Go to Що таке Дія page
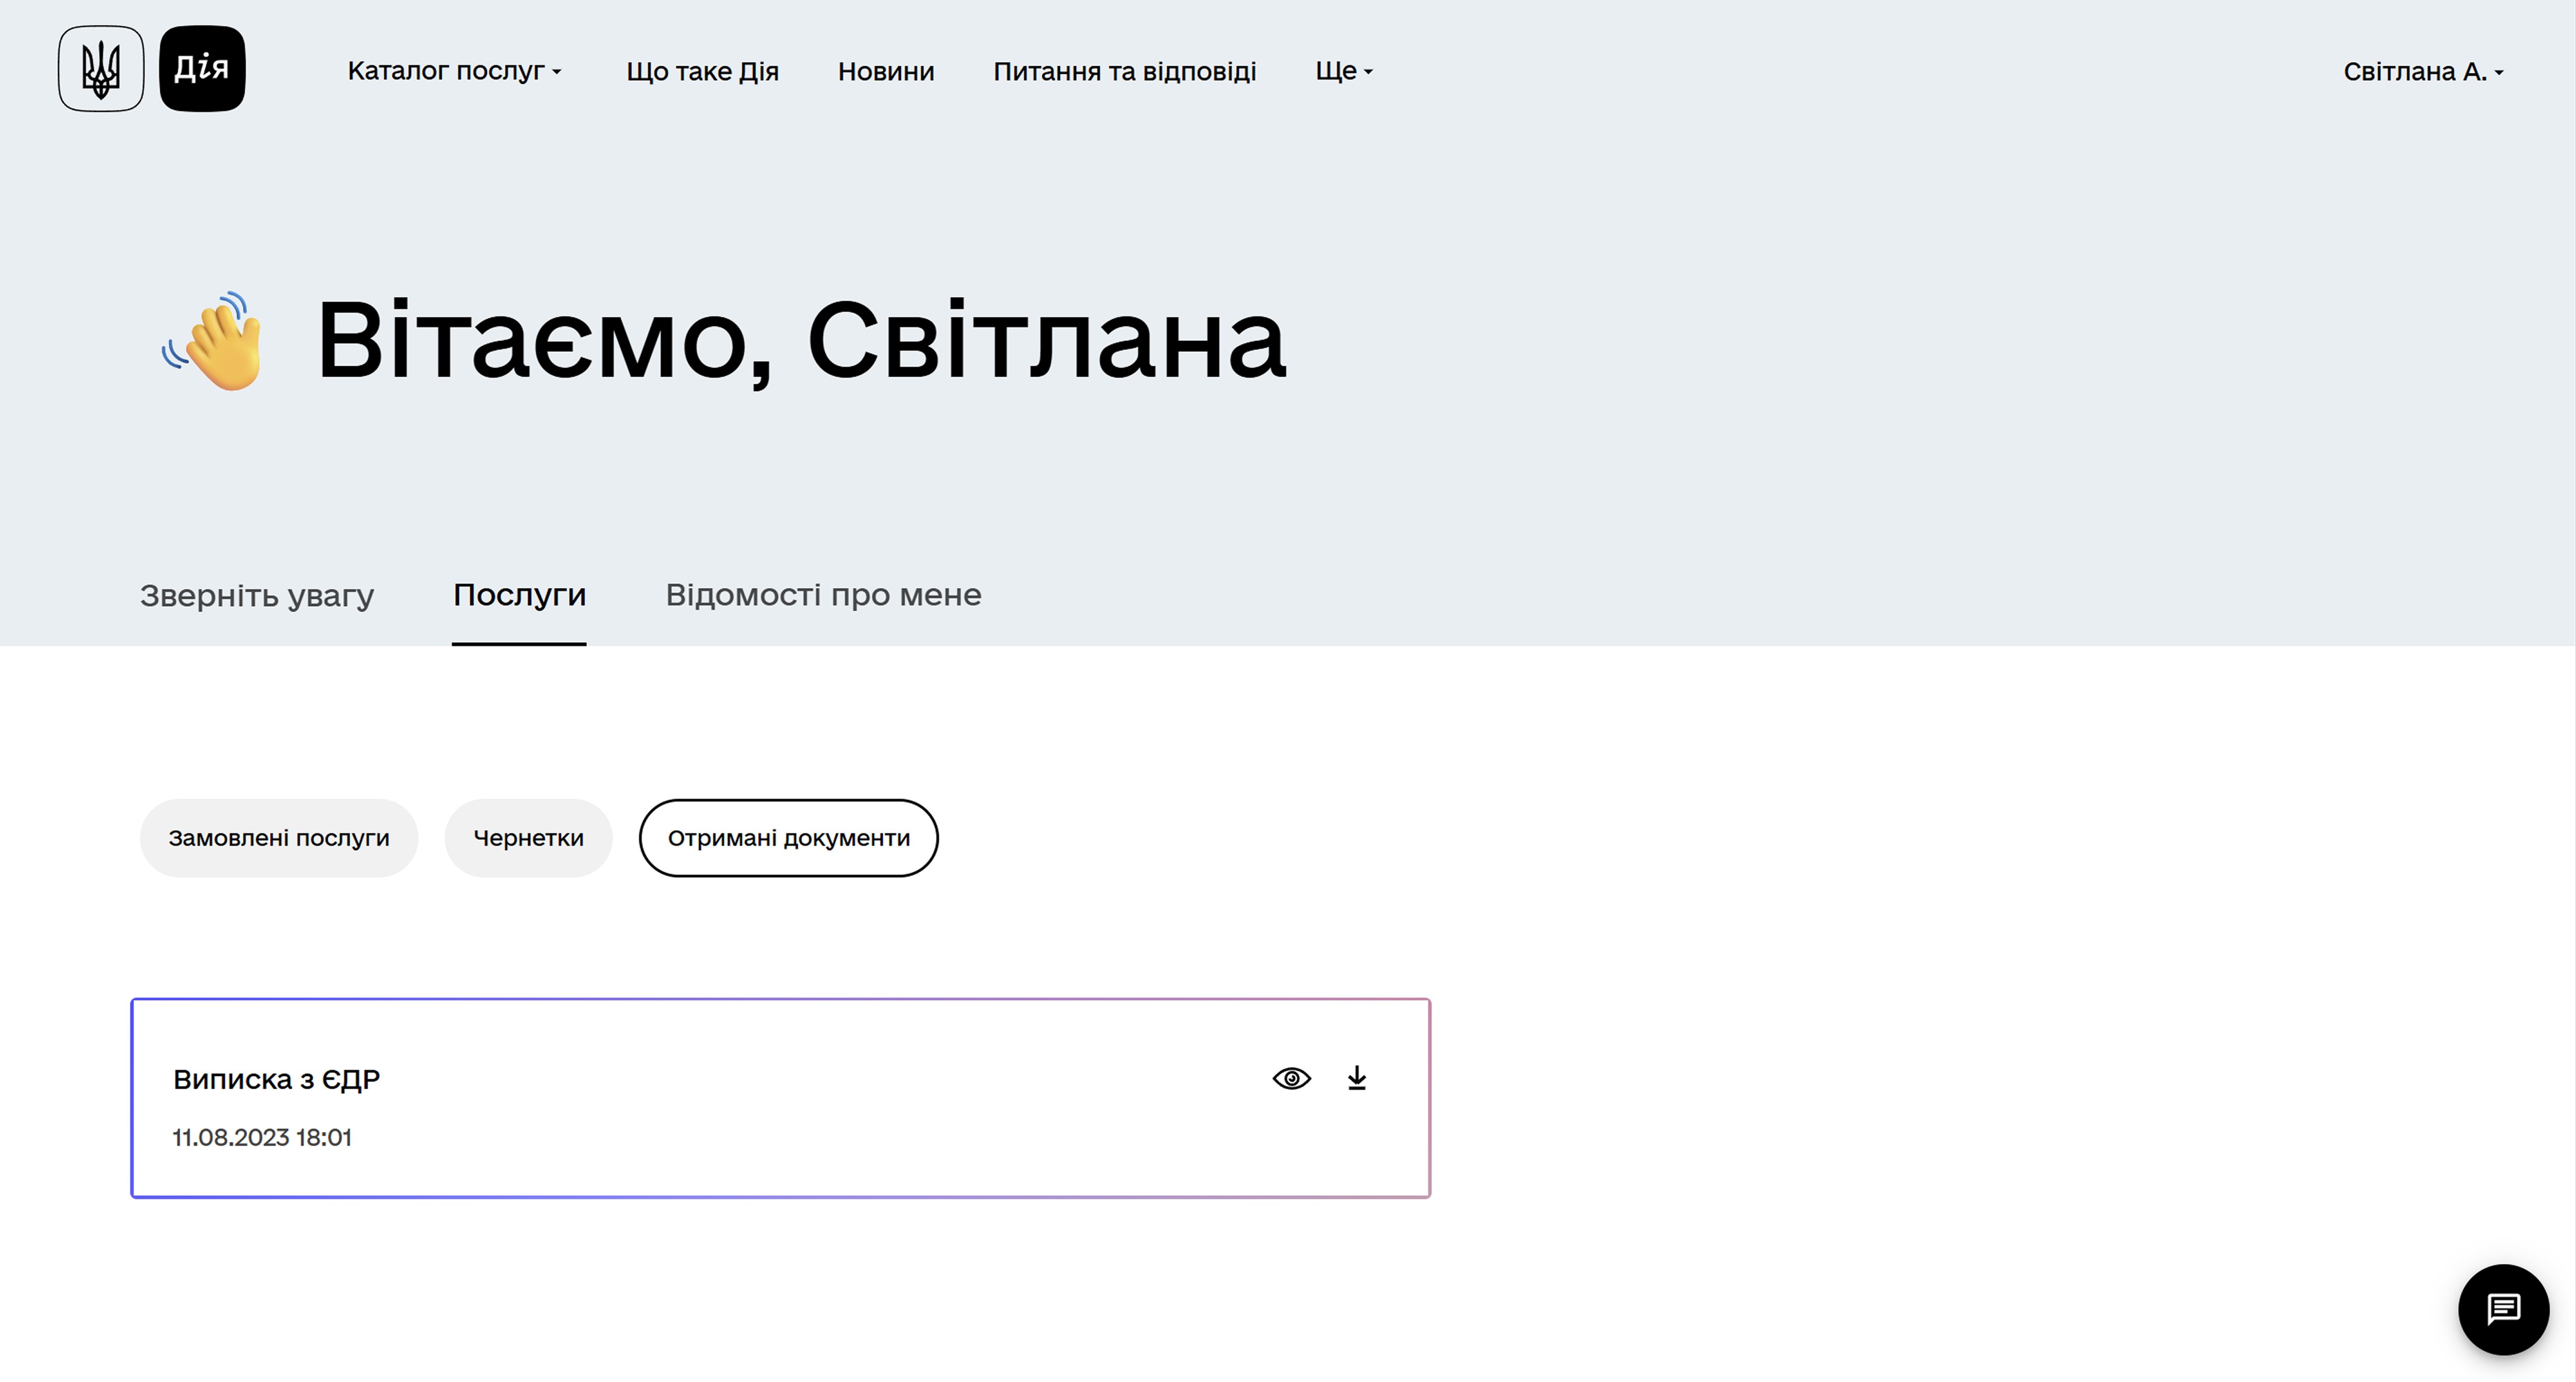 [702, 71]
